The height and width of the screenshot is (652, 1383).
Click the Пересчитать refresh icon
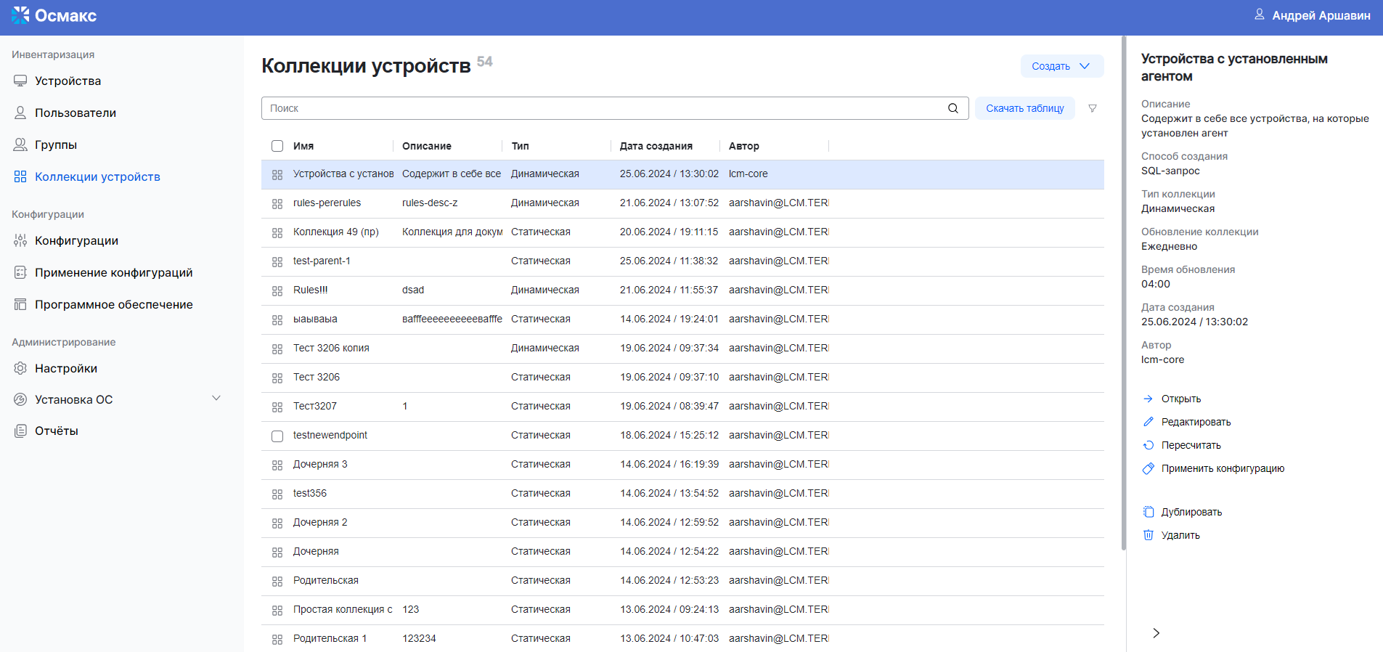[x=1149, y=445]
